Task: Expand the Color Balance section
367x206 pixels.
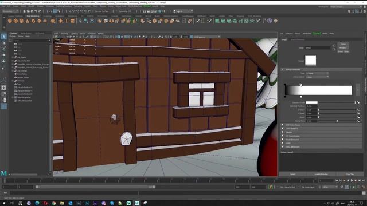Action: click(x=283, y=129)
